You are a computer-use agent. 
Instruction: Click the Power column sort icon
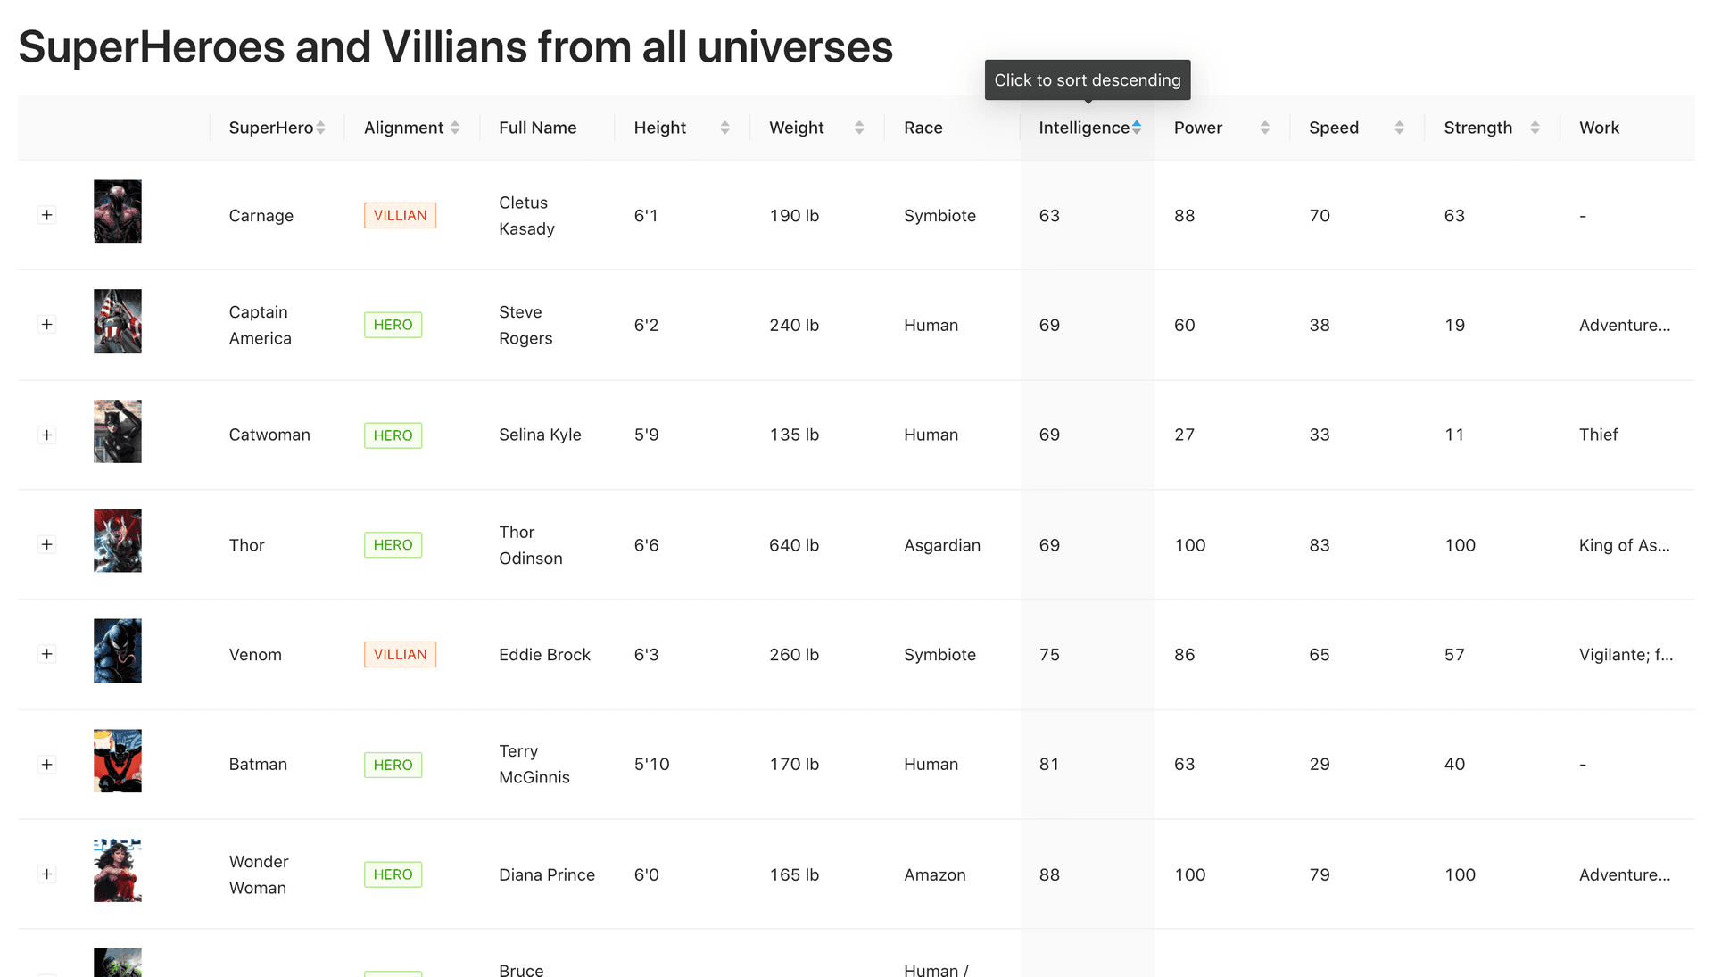1264,127
